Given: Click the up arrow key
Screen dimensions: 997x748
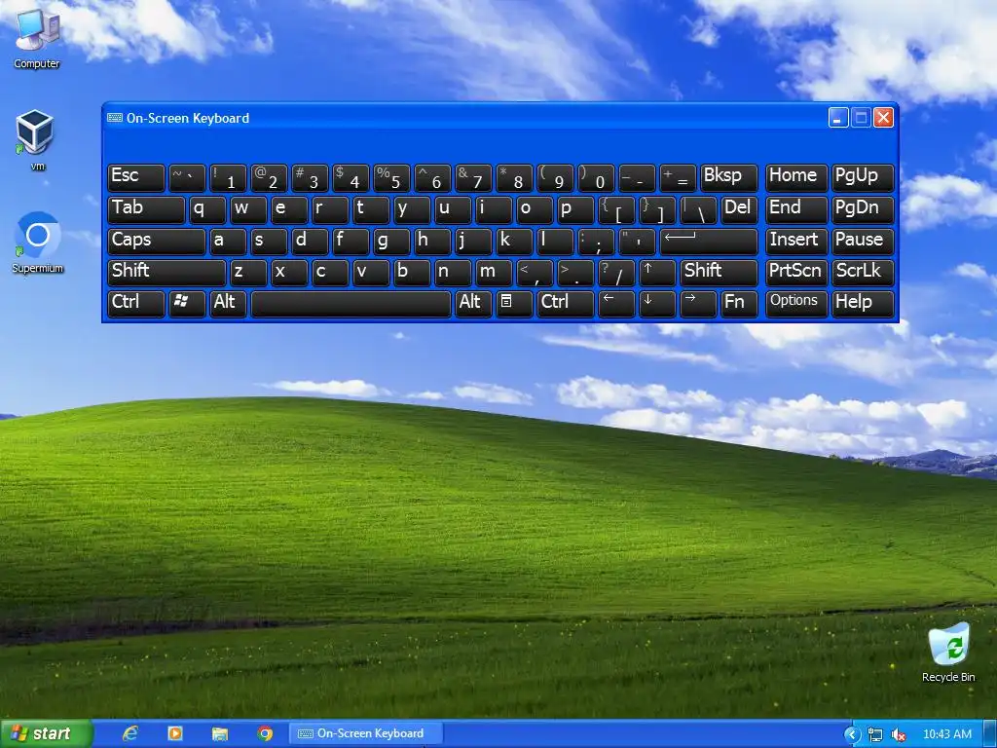Looking at the screenshot, I should coord(657,273).
